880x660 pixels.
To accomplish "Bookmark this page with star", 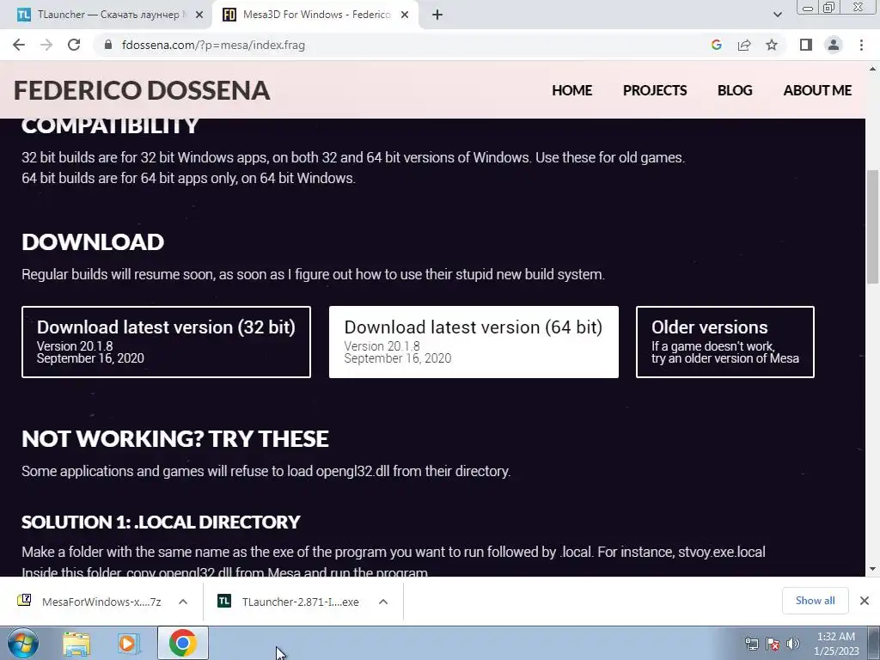I will coord(772,45).
